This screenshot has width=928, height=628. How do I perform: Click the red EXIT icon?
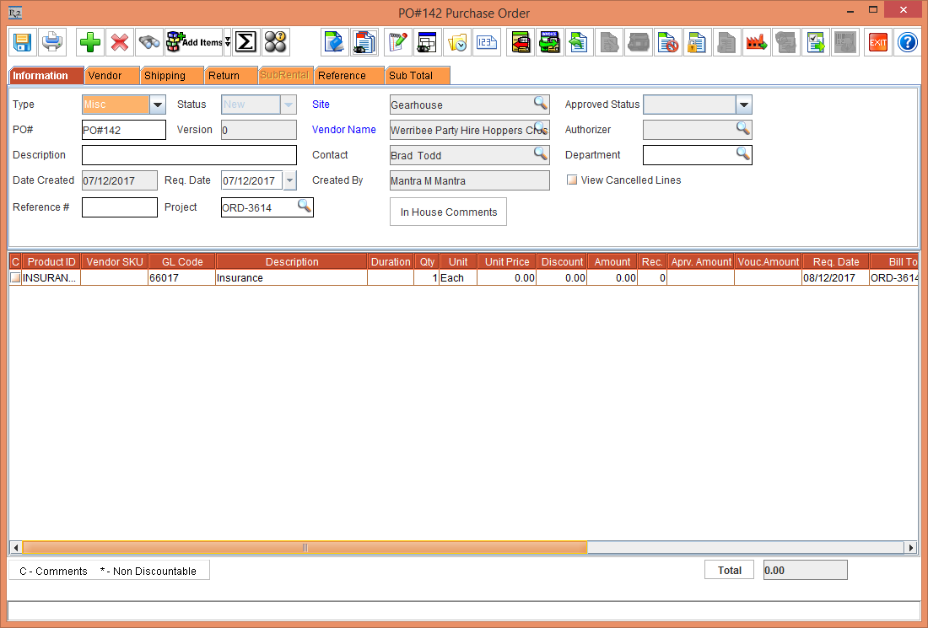(878, 41)
